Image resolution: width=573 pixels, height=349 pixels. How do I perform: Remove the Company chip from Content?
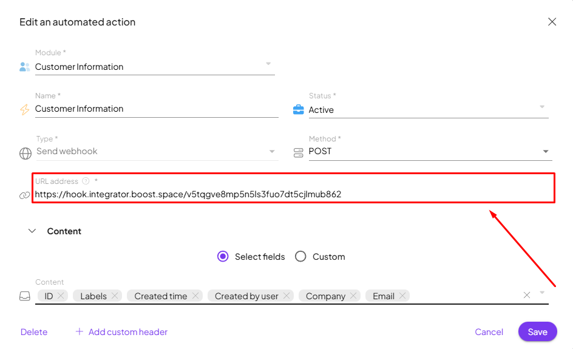click(353, 296)
